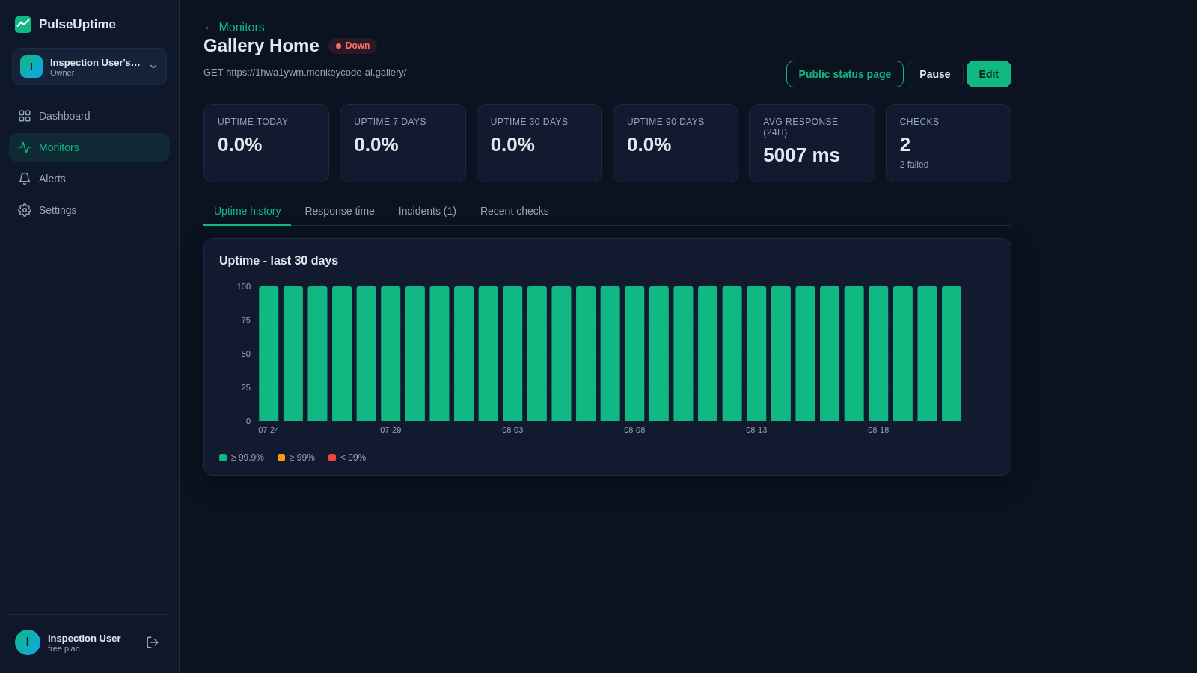Click the uptime bar above 08-03

pyautogui.click(x=512, y=354)
